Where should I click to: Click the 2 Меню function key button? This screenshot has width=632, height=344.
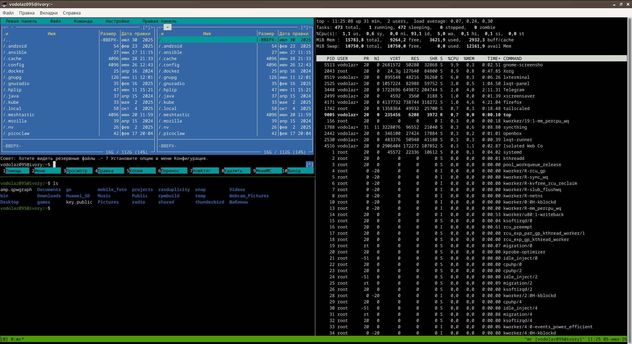(46, 171)
